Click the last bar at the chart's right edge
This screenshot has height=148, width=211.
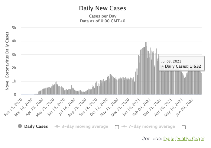click(x=201, y=84)
